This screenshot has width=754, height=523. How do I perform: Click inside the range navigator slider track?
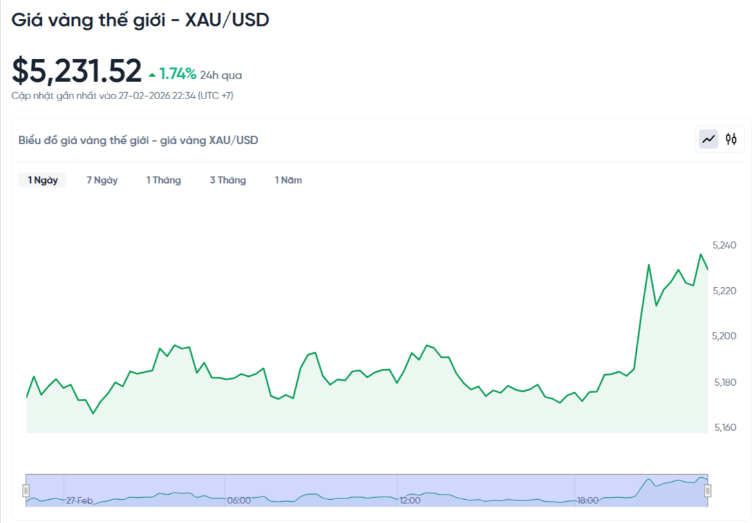click(x=367, y=490)
